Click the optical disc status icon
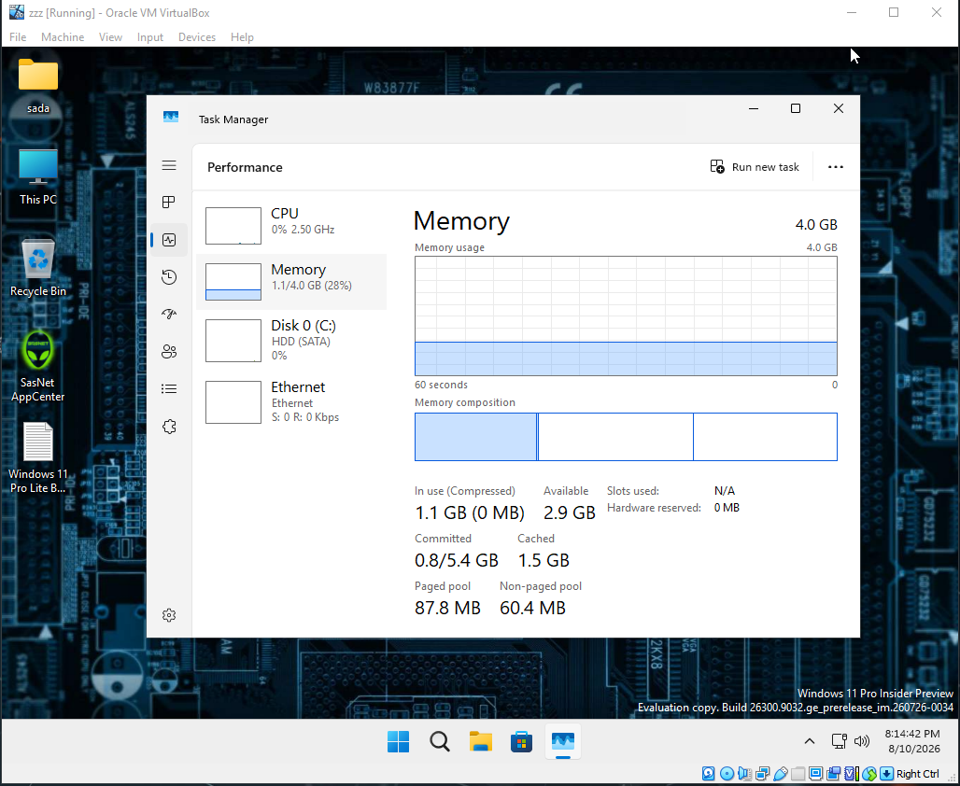Screen dimensions: 960x786 (727, 774)
